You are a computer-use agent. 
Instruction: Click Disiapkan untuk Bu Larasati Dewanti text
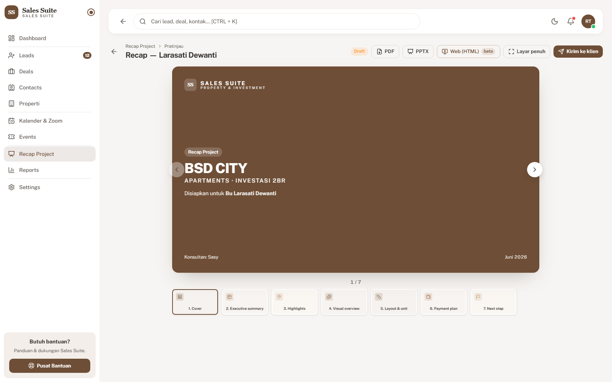point(230,193)
